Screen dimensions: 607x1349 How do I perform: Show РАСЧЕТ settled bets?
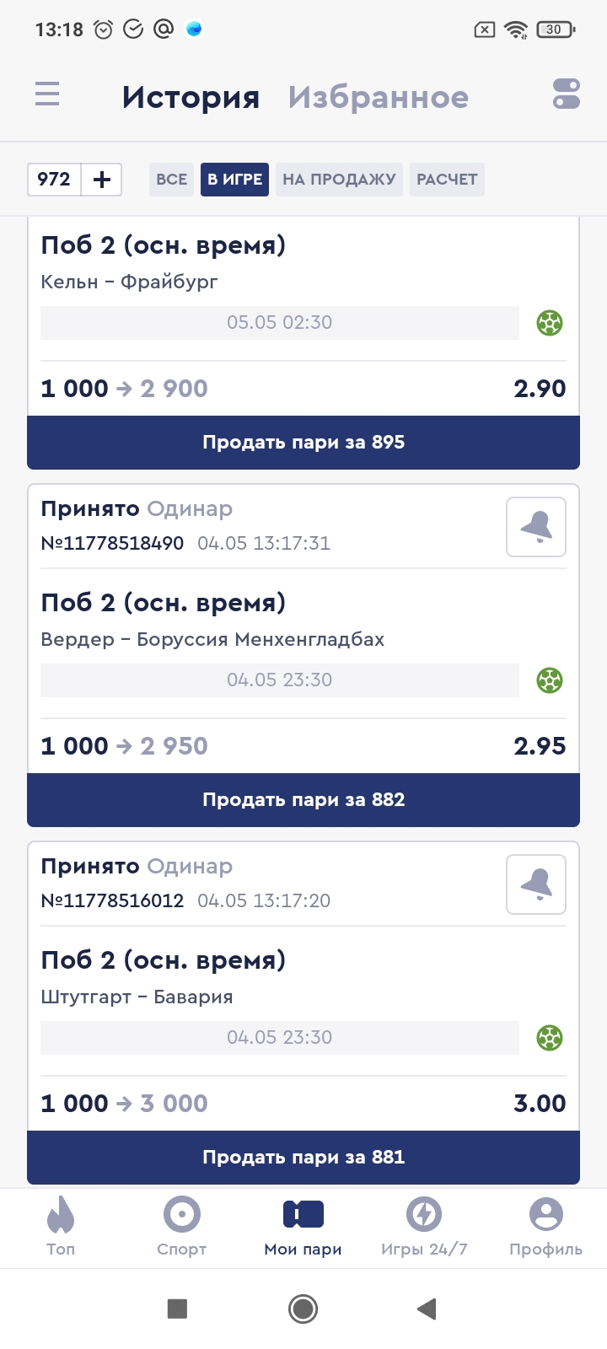coord(447,180)
